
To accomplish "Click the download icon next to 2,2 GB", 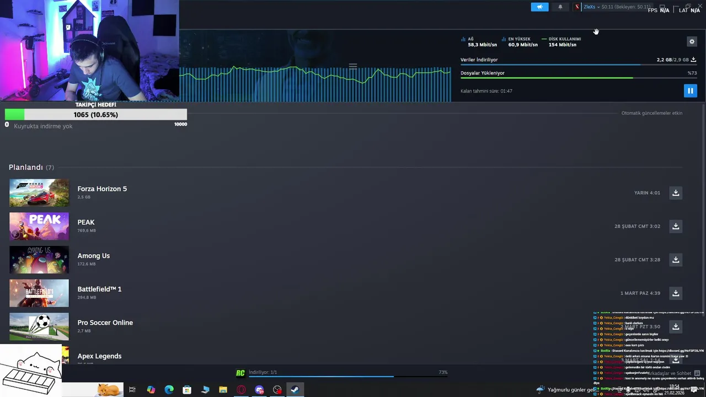I will (693, 60).
